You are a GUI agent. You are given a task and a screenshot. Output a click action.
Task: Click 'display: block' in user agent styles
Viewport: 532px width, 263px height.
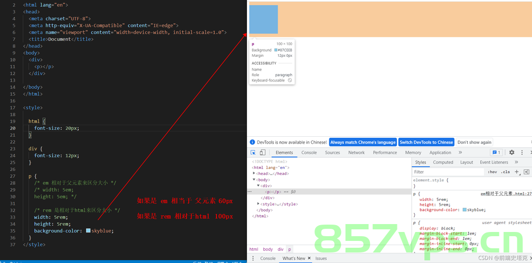[438, 228]
